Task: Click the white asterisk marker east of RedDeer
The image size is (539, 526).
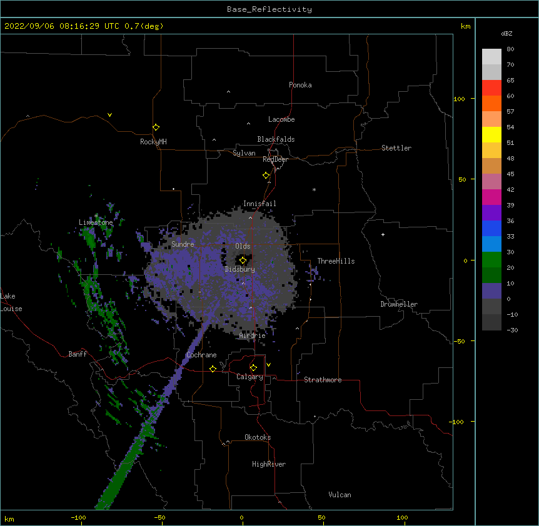Action: tap(314, 189)
